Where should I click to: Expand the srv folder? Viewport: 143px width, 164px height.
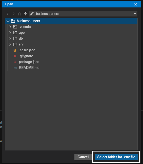pos(10,44)
